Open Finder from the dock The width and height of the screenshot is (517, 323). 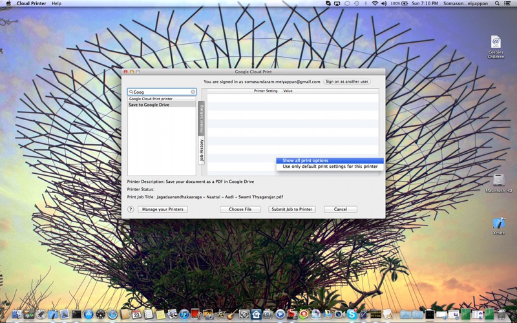pyautogui.click(x=17, y=315)
